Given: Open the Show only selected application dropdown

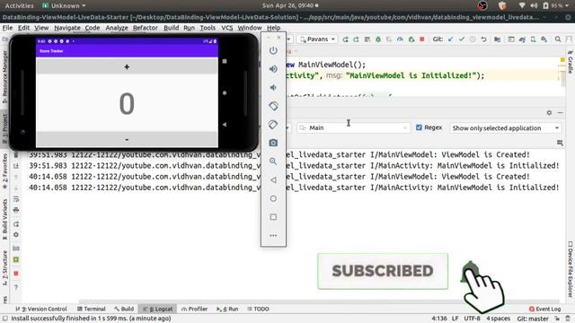Looking at the screenshot, I should click(x=505, y=127).
